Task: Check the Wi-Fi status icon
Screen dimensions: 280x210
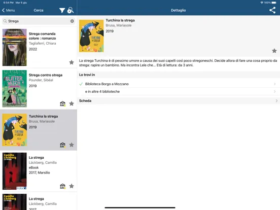Action: [262, 3]
